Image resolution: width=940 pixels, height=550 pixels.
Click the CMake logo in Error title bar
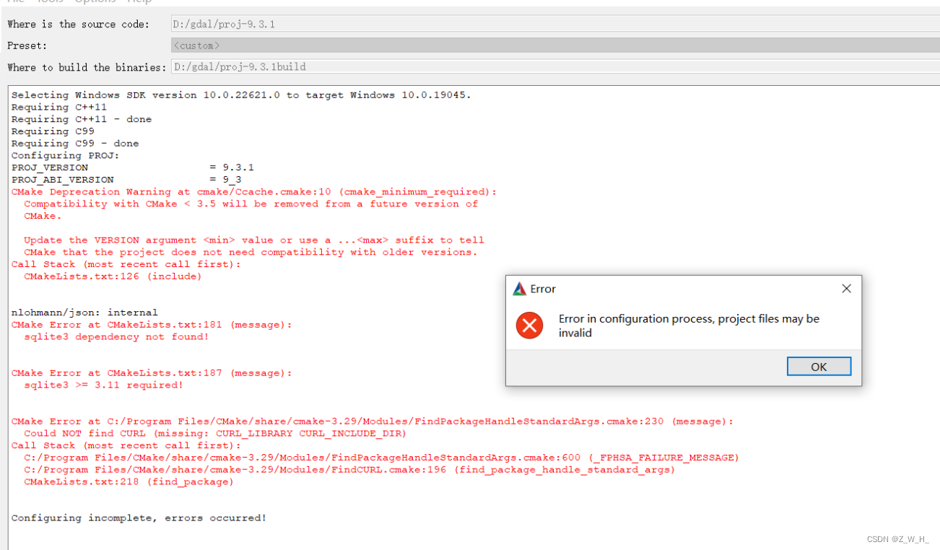(519, 289)
